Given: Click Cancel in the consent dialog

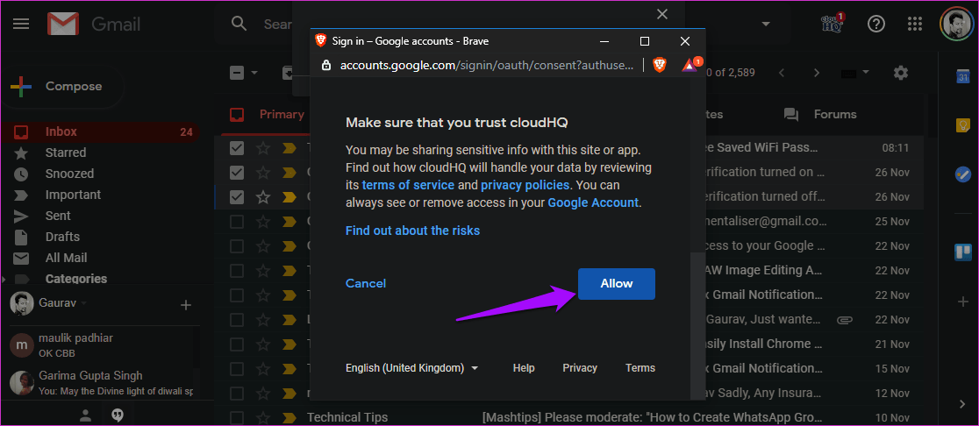Looking at the screenshot, I should pos(366,284).
